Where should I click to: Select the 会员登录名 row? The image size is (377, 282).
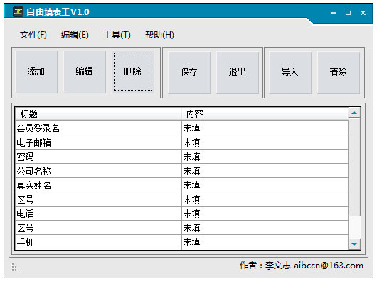point(181,128)
